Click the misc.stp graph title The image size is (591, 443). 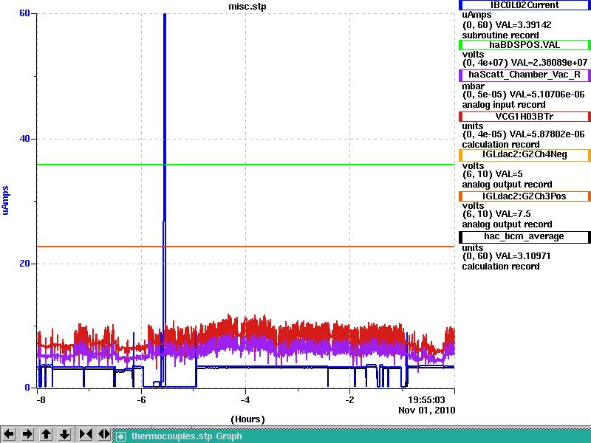click(x=247, y=7)
